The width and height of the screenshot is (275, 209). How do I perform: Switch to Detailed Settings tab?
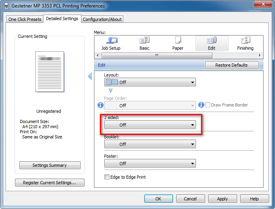[62, 19]
